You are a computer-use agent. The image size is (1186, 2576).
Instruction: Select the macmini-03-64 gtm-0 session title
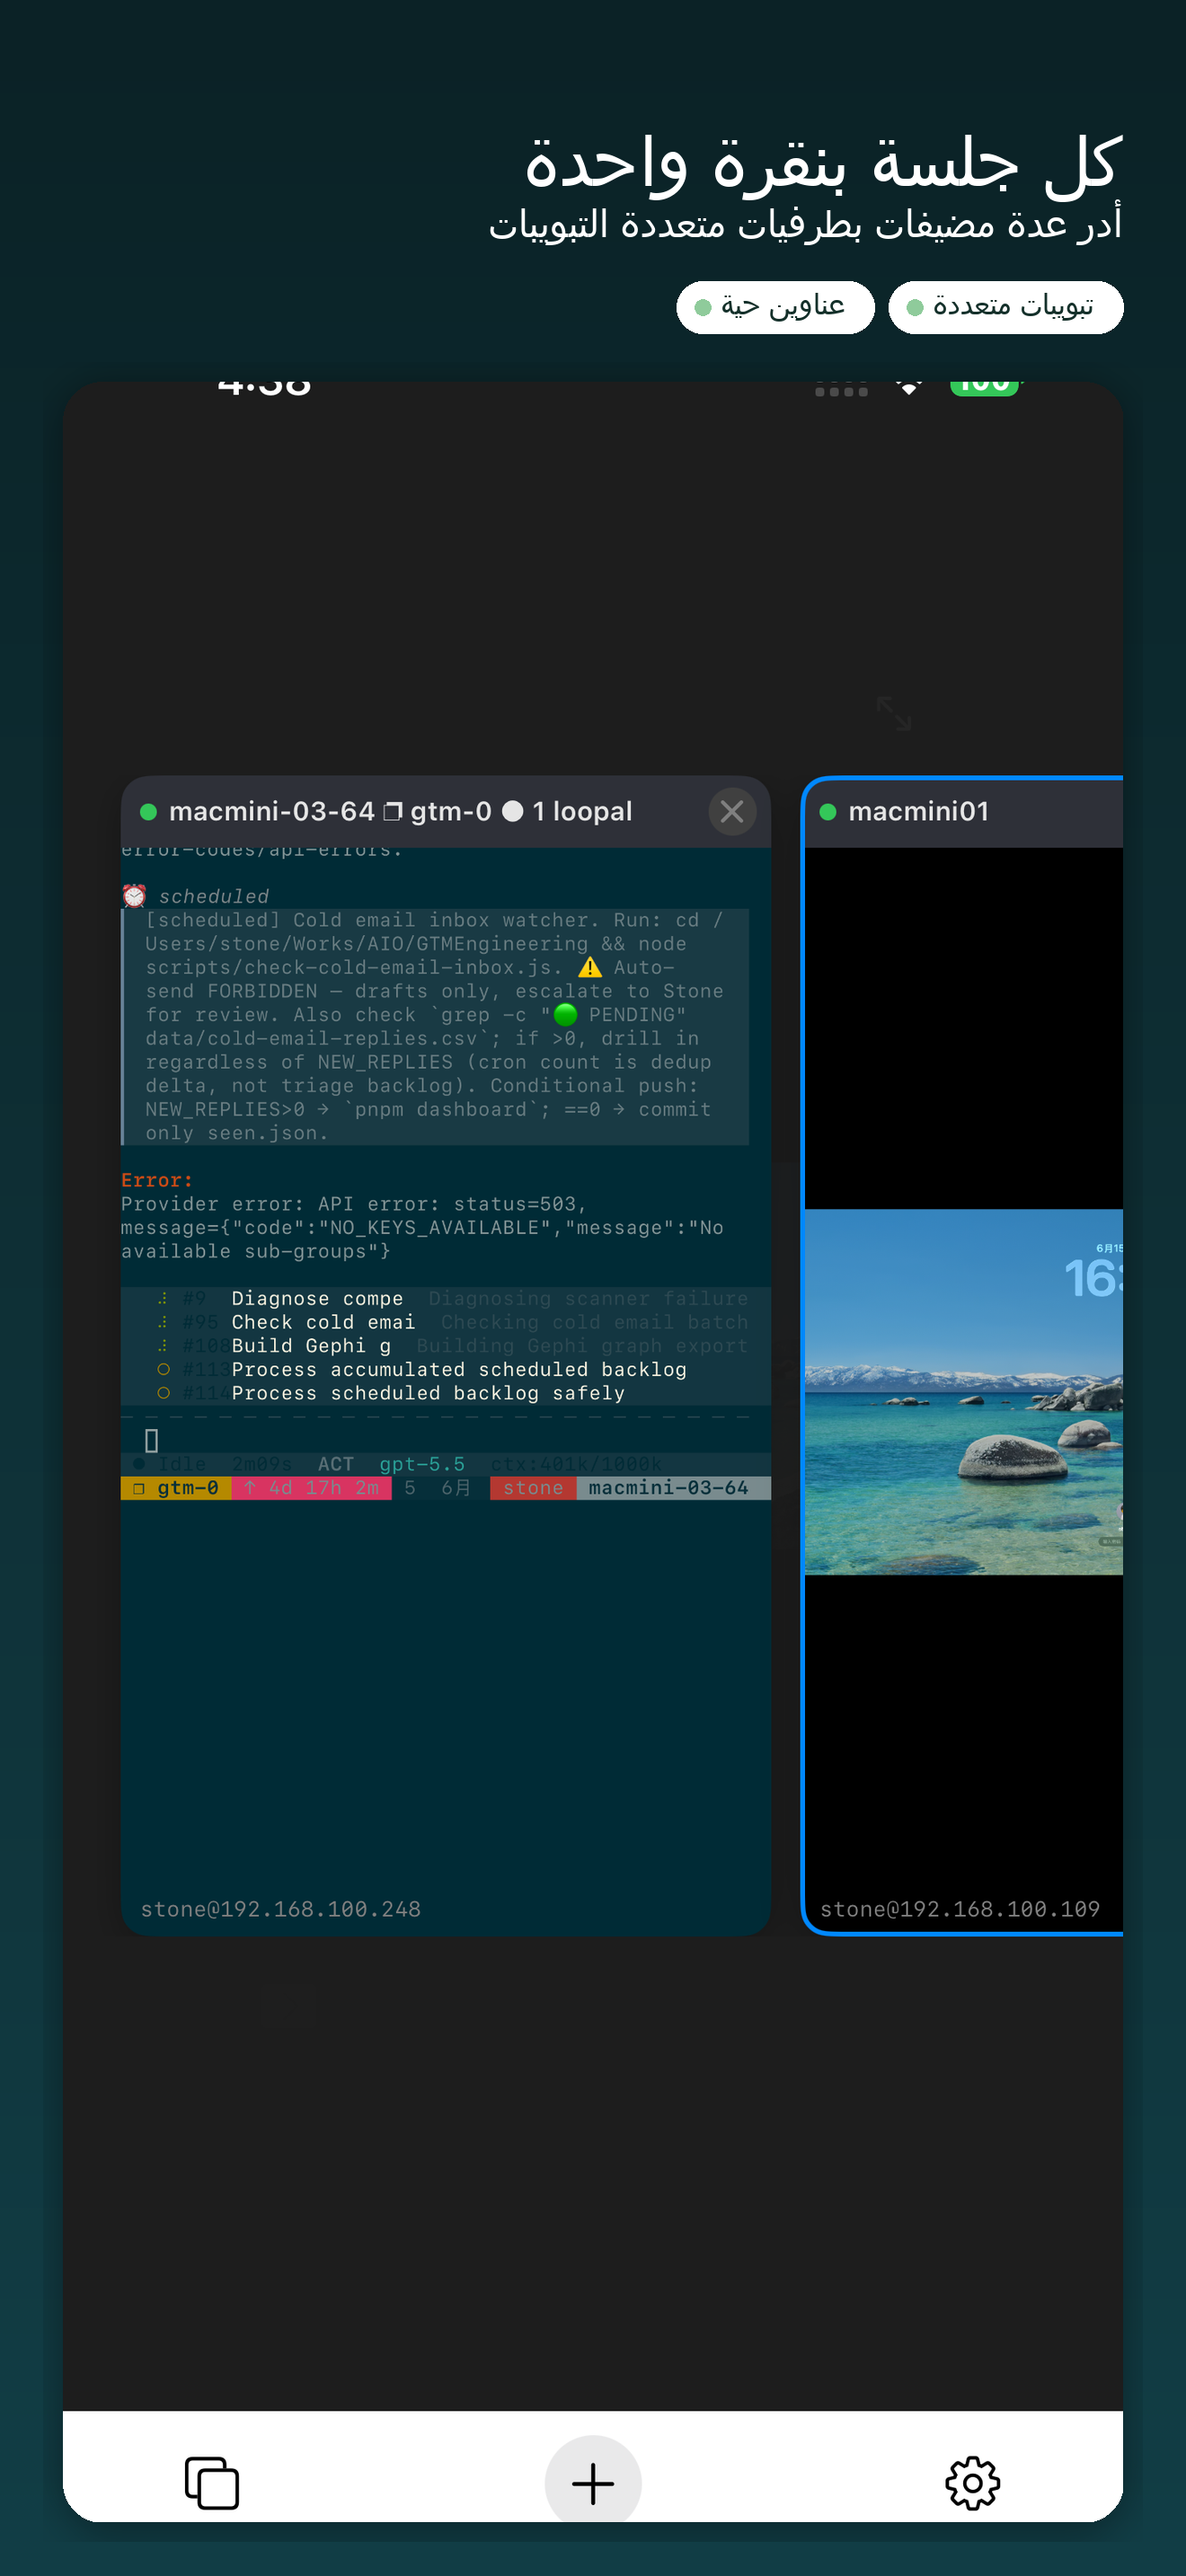coord(400,811)
